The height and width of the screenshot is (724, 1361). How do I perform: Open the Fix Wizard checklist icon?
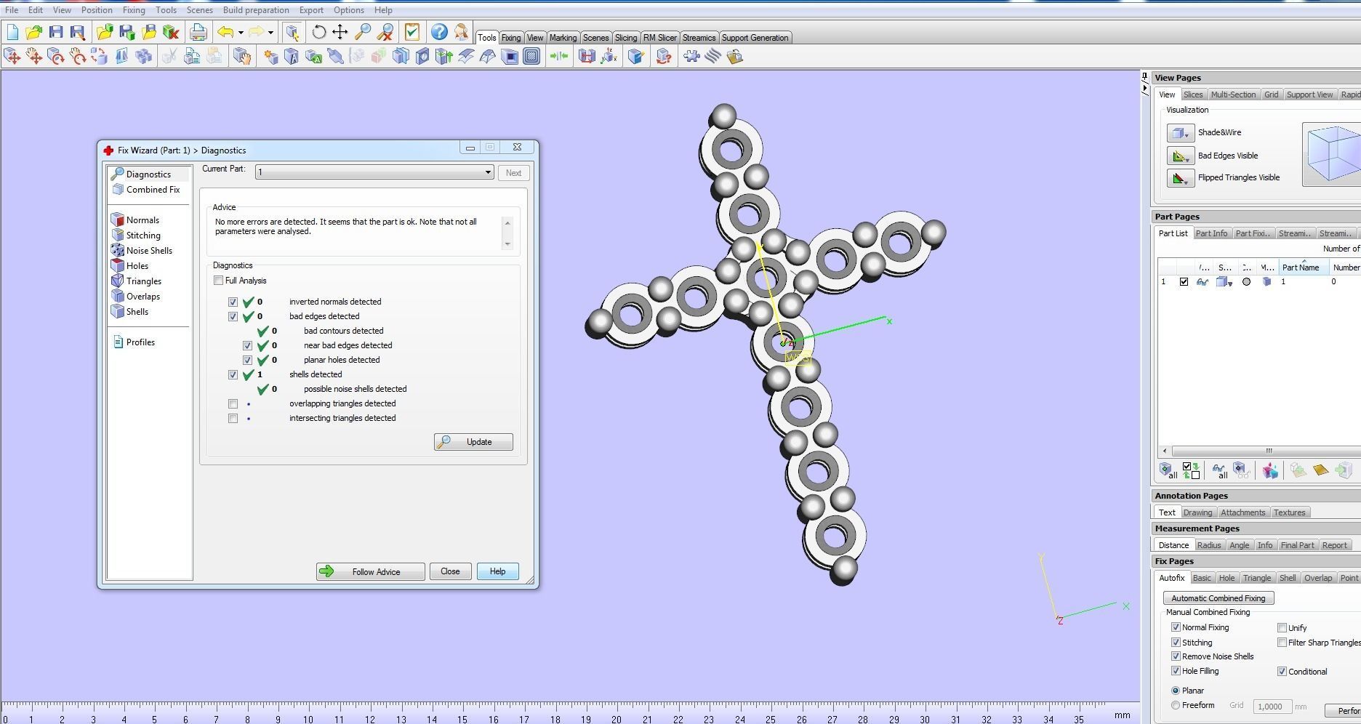(x=411, y=32)
